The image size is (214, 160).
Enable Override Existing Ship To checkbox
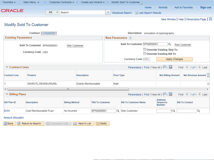[x=145, y=49]
